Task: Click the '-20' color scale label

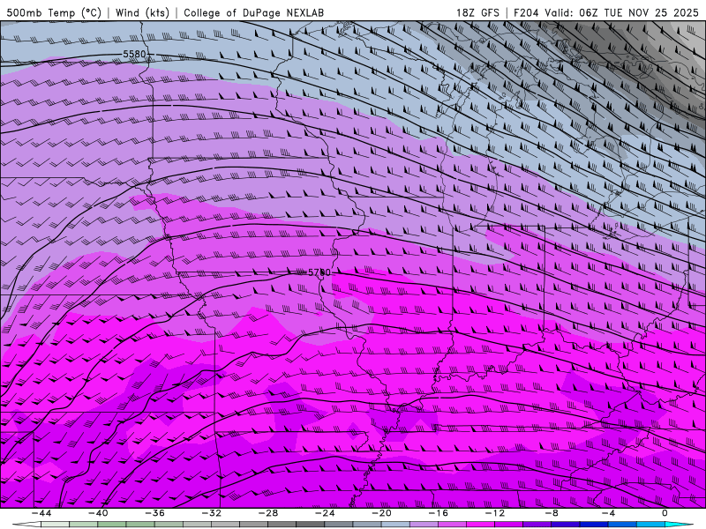Action: 382,513
